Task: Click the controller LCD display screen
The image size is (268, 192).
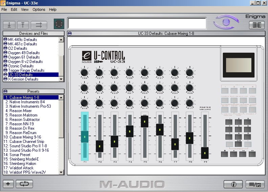Action: pyautogui.click(x=239, y=65)
